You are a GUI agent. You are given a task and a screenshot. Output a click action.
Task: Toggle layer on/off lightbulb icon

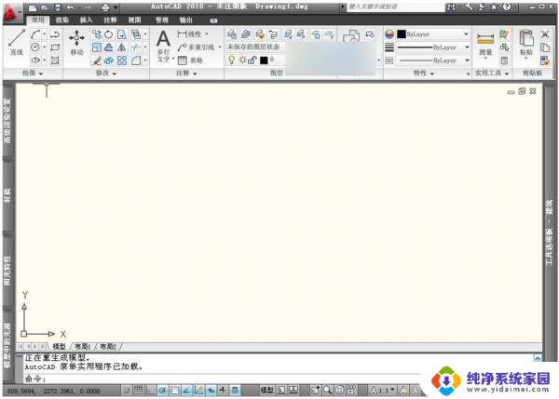pos(231,60)
